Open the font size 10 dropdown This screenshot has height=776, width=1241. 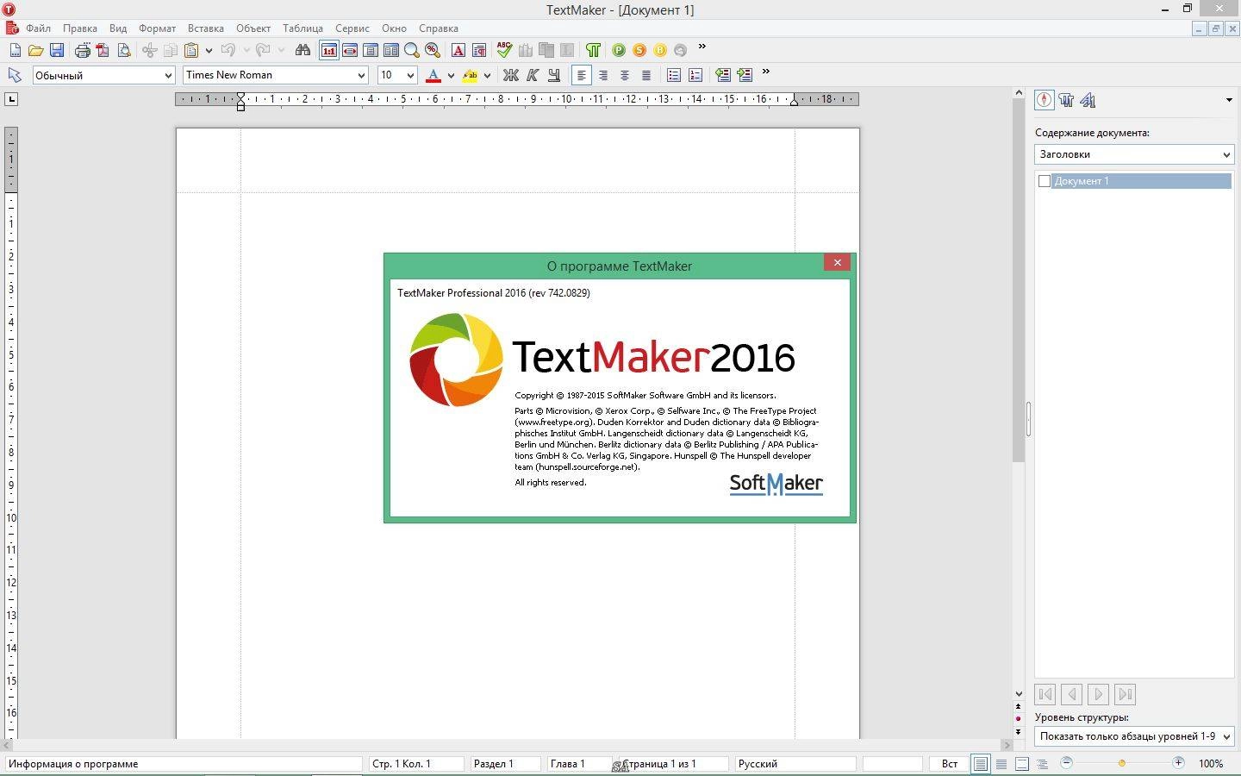point(410,75)
